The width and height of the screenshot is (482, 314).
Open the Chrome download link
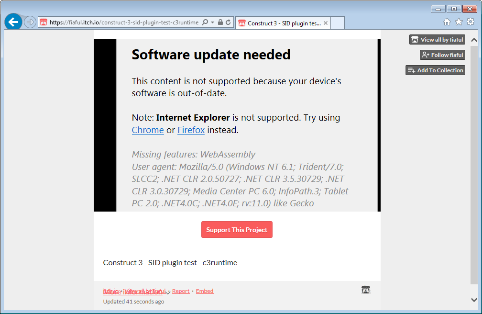pos(148,130)
